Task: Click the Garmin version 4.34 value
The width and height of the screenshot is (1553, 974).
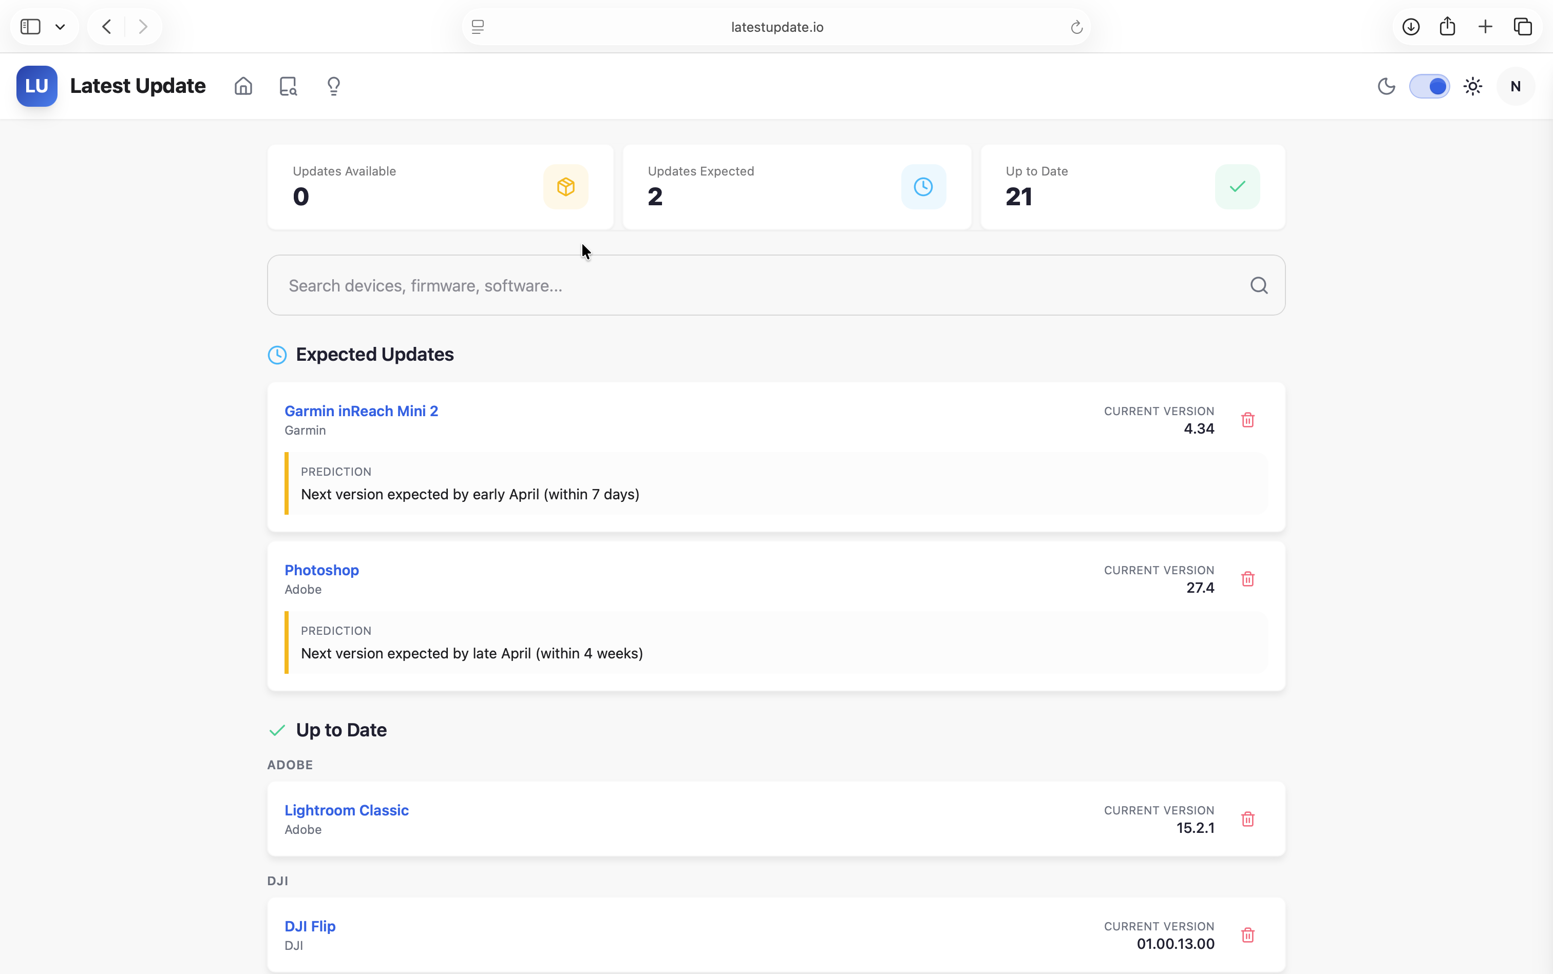Action: click(1199, 428)
